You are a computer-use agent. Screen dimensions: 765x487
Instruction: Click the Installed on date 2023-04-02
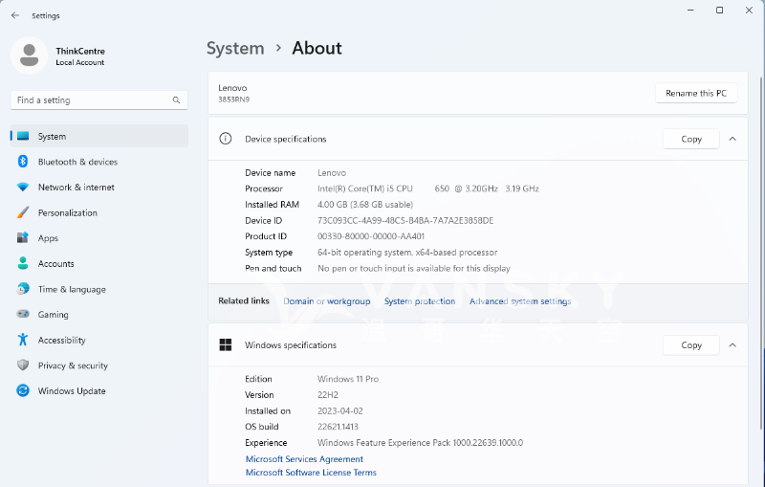tap(340, 410)
